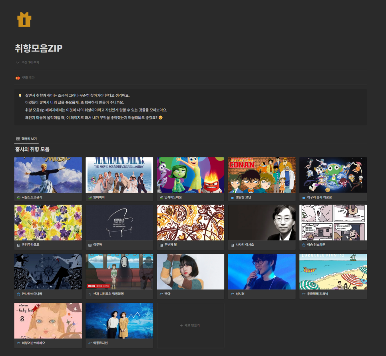Viewport: 386px width, 356px height.
Task: Click the music icon beside 허밍어반스테레오
Action: [x=18, y=343]
